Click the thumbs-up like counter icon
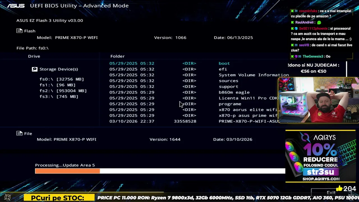Viewport: 359px width, 202px height. pyautogui.click(x=339, y=189)
